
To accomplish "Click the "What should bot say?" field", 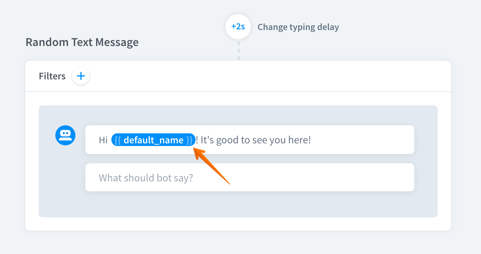I will click(146, 178).
